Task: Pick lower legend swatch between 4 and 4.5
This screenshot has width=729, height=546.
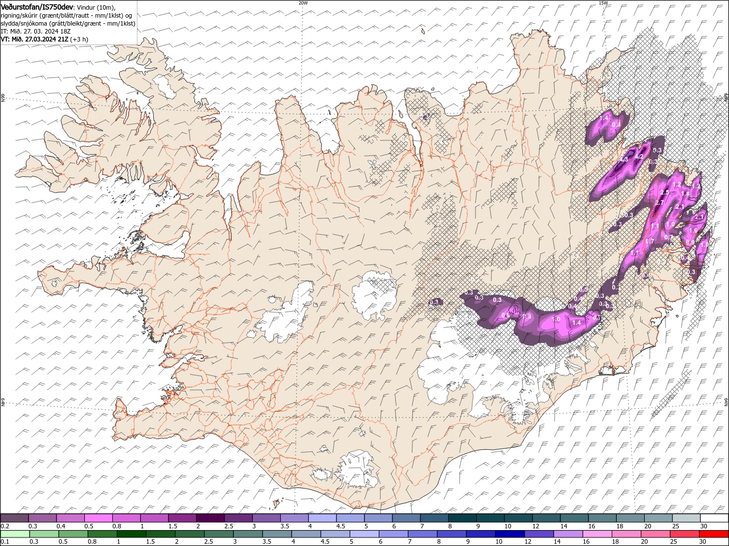Action: point(306,534)
